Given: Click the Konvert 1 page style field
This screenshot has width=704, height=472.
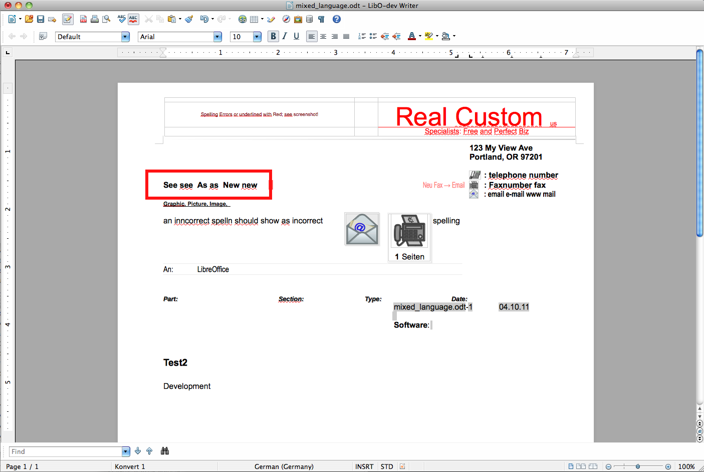Looking at the screenshot, I should tap(130, 466).
